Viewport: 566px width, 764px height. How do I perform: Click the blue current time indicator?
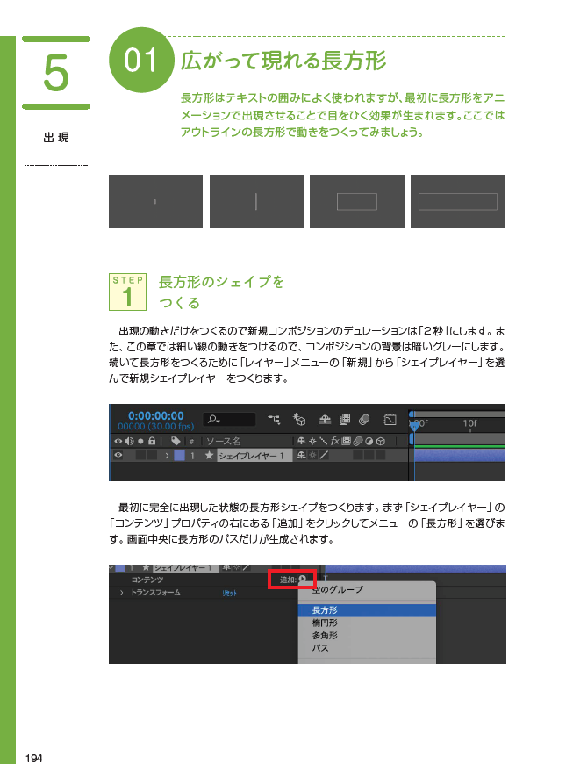414,425
